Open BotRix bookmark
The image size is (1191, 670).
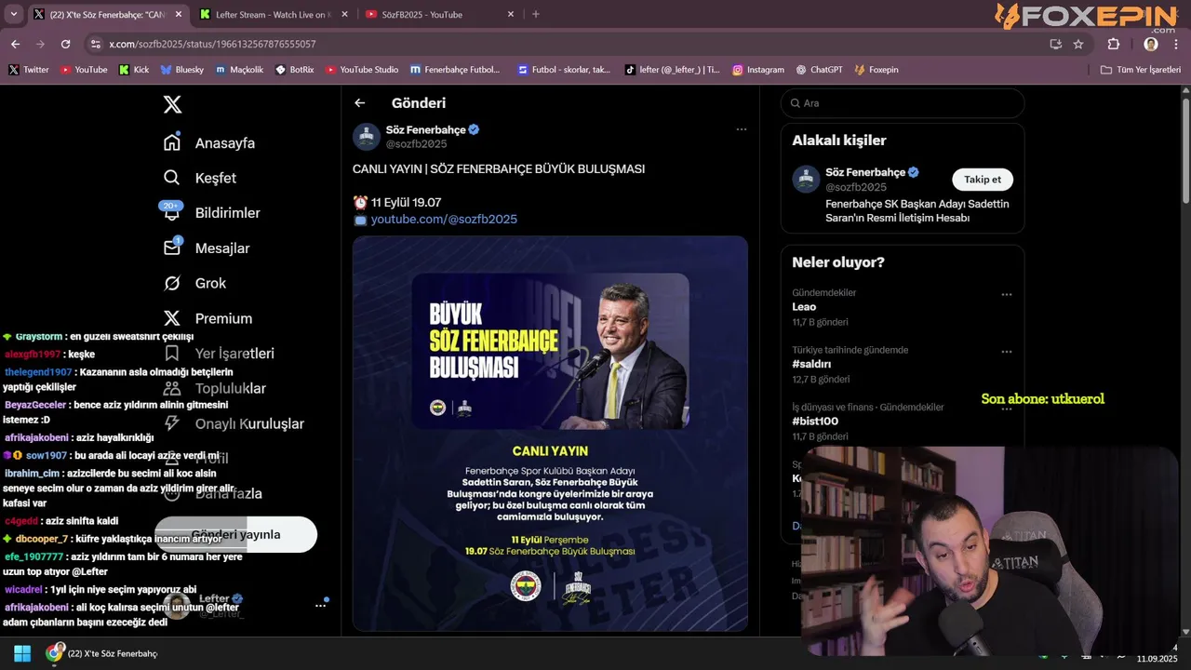pyautogui.click(x=295, y=70)
